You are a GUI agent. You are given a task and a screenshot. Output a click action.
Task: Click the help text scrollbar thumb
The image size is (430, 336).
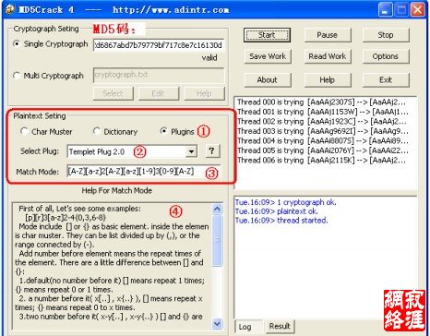(x=217, y=240)
